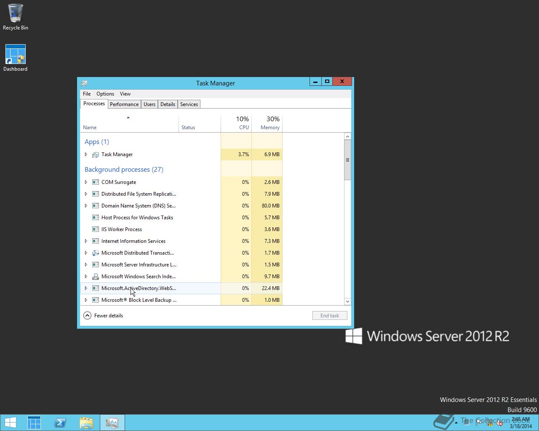The height and width of the screenshot is (431, 539).
Task: Switch to the Details tab
Action: (168, 104)
